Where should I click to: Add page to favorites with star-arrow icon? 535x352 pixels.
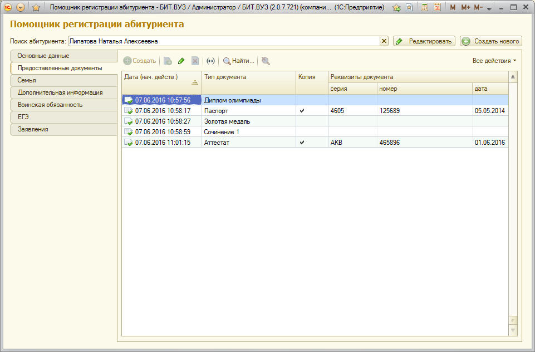(396, 7)
